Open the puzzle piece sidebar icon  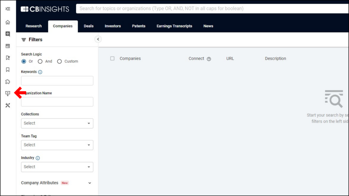[x=8, y=82]
